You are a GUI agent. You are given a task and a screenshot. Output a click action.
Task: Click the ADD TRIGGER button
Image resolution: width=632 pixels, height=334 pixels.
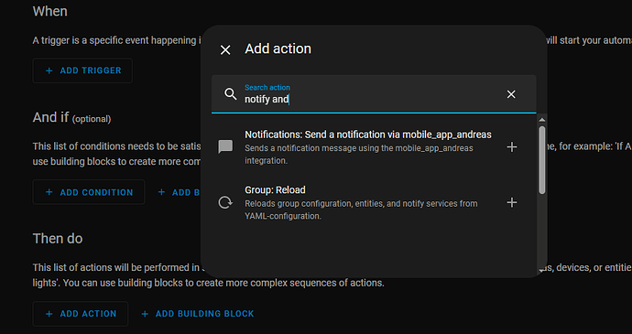pyautogui.click(x=82, y=70)
